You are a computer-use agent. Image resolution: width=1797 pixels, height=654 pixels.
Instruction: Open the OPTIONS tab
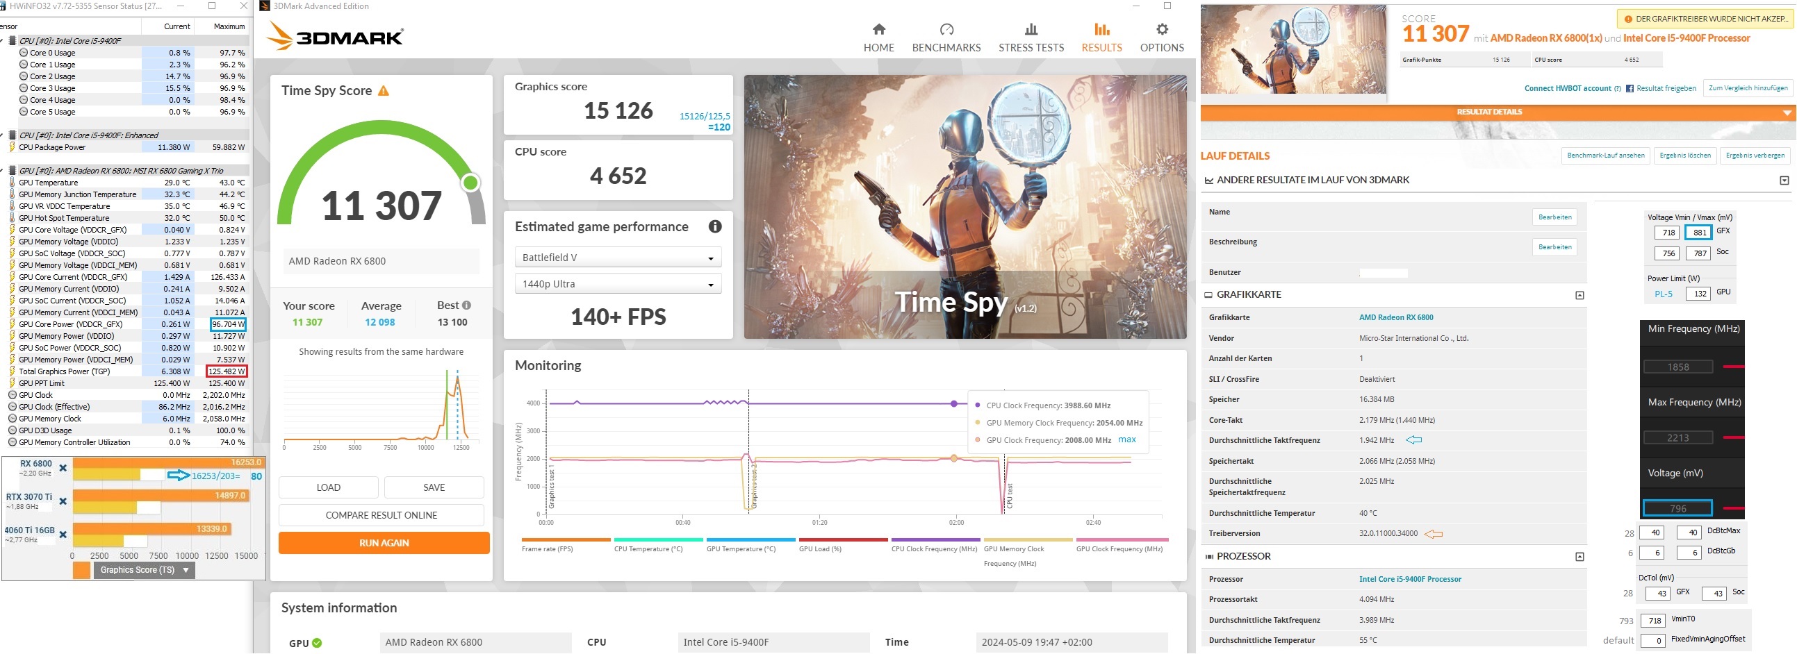(1162, 37)
